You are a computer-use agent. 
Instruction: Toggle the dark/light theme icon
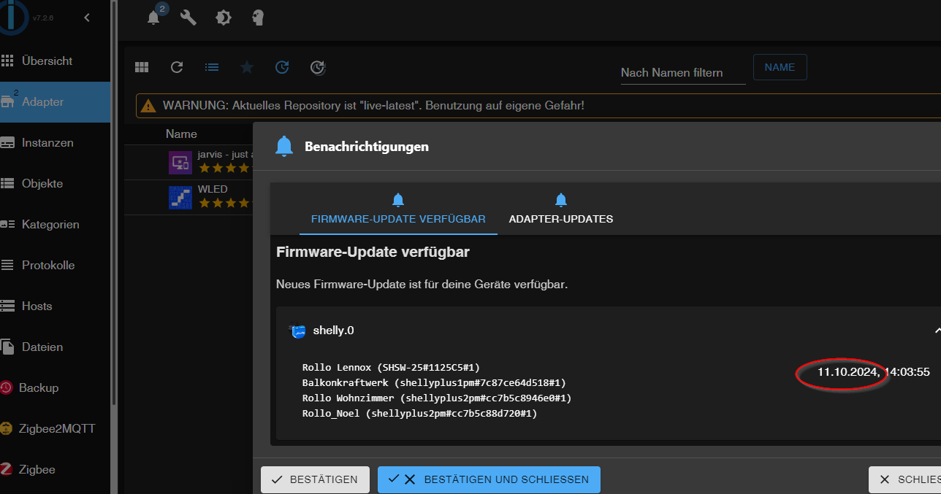click(x=224, y=18)
